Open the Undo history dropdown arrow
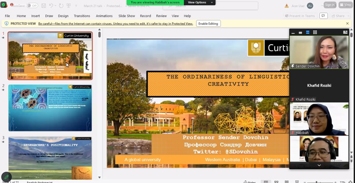Screen dimensions: 355x183 pos(55,6)
